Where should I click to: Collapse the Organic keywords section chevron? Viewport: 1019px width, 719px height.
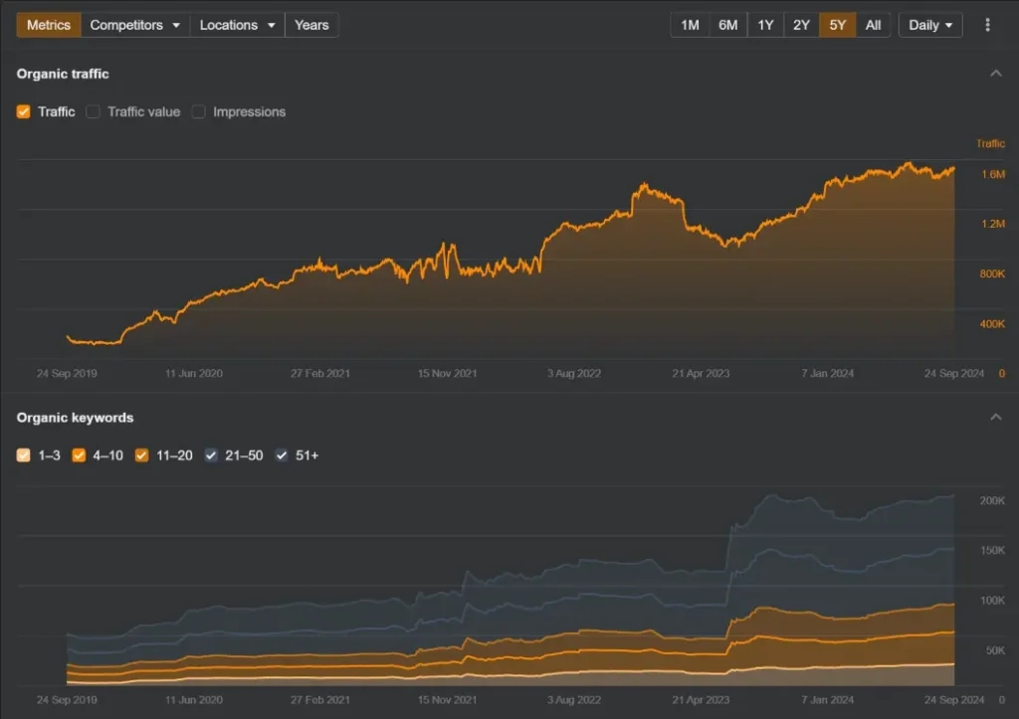pyautogui.click(x=996, y=417)
